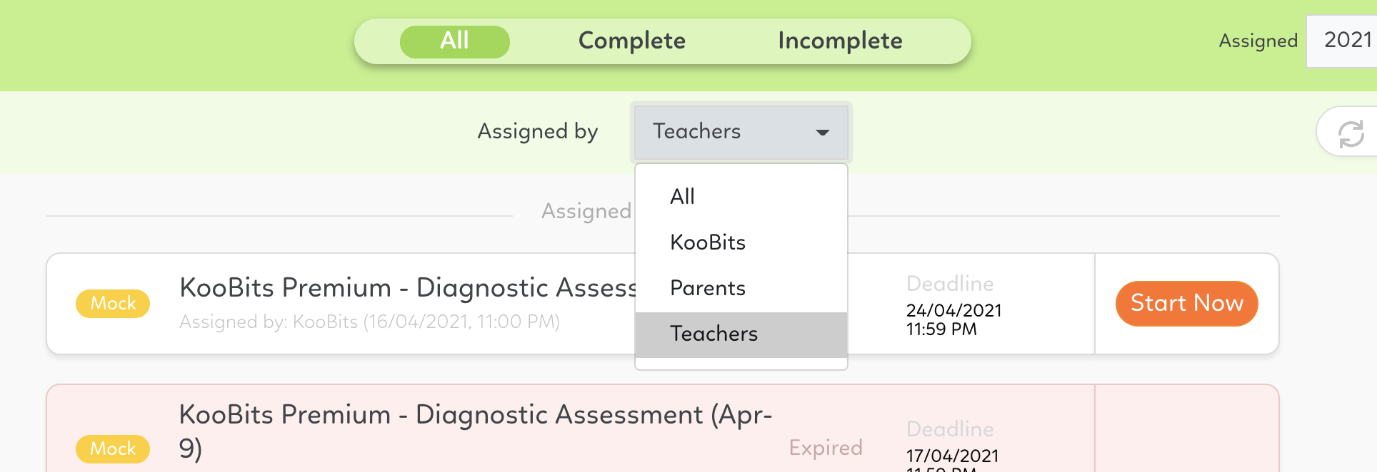Click the Mock badge on expired assignment
Screen dimensions: 1377x472
coord(113,449)
